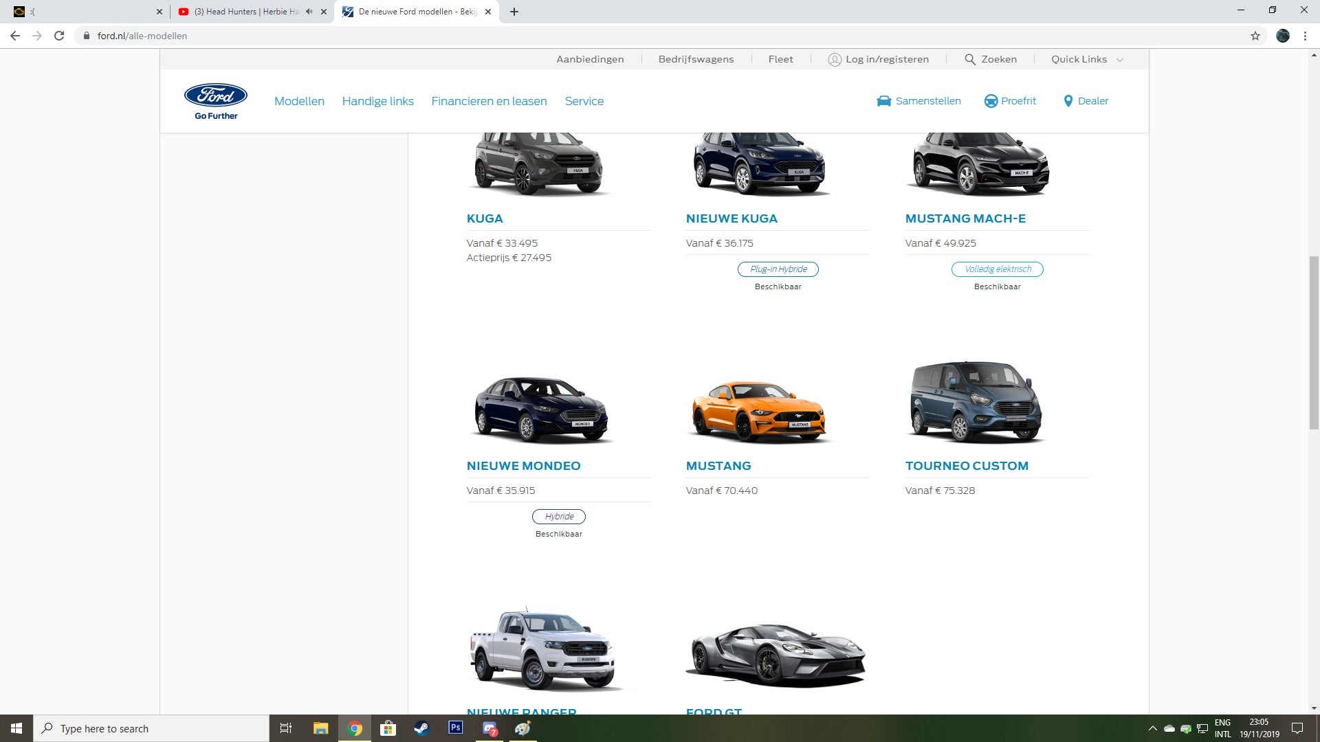Image resolution: width=1320 pixels, height=742 pixels.
Task: Click the Samenstellen link text
Action: coord(928,101)
